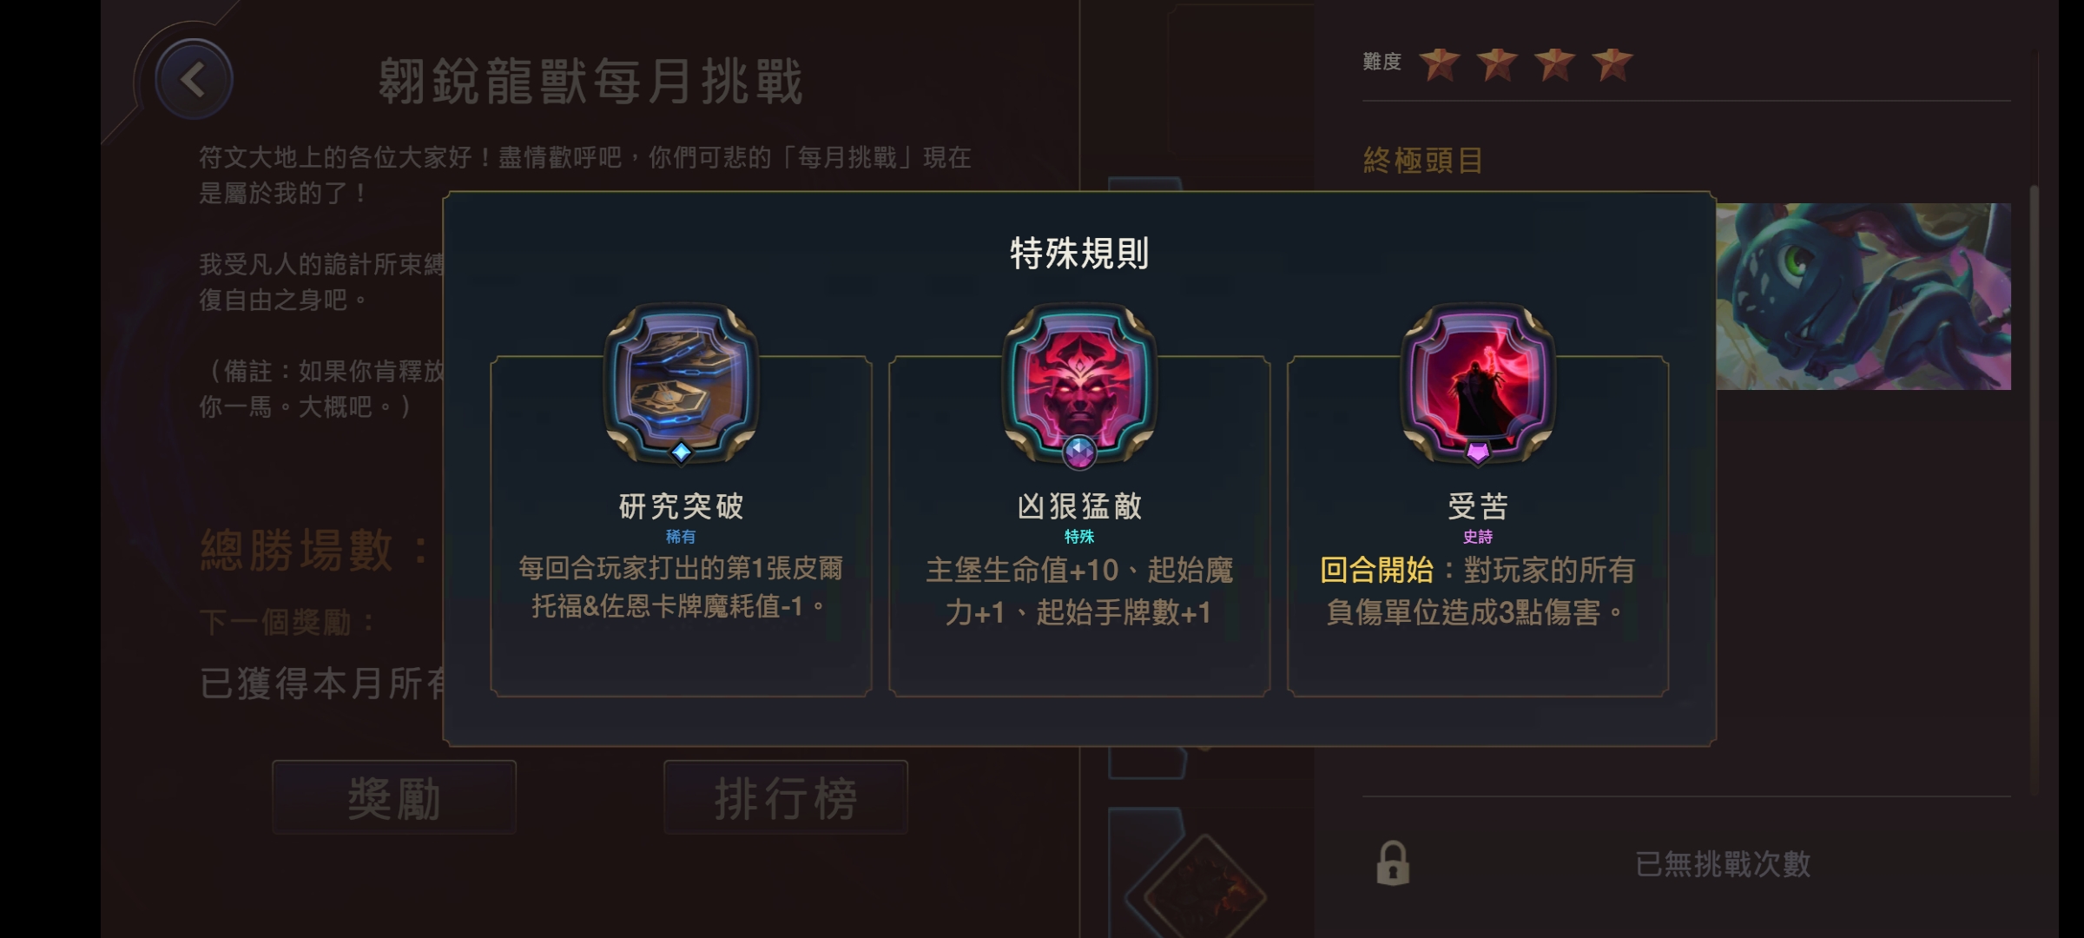This screenshot has height=938, width=2084.
Task: Select the 凶狠猛敵 rule icon
Action: (1079, 380)
